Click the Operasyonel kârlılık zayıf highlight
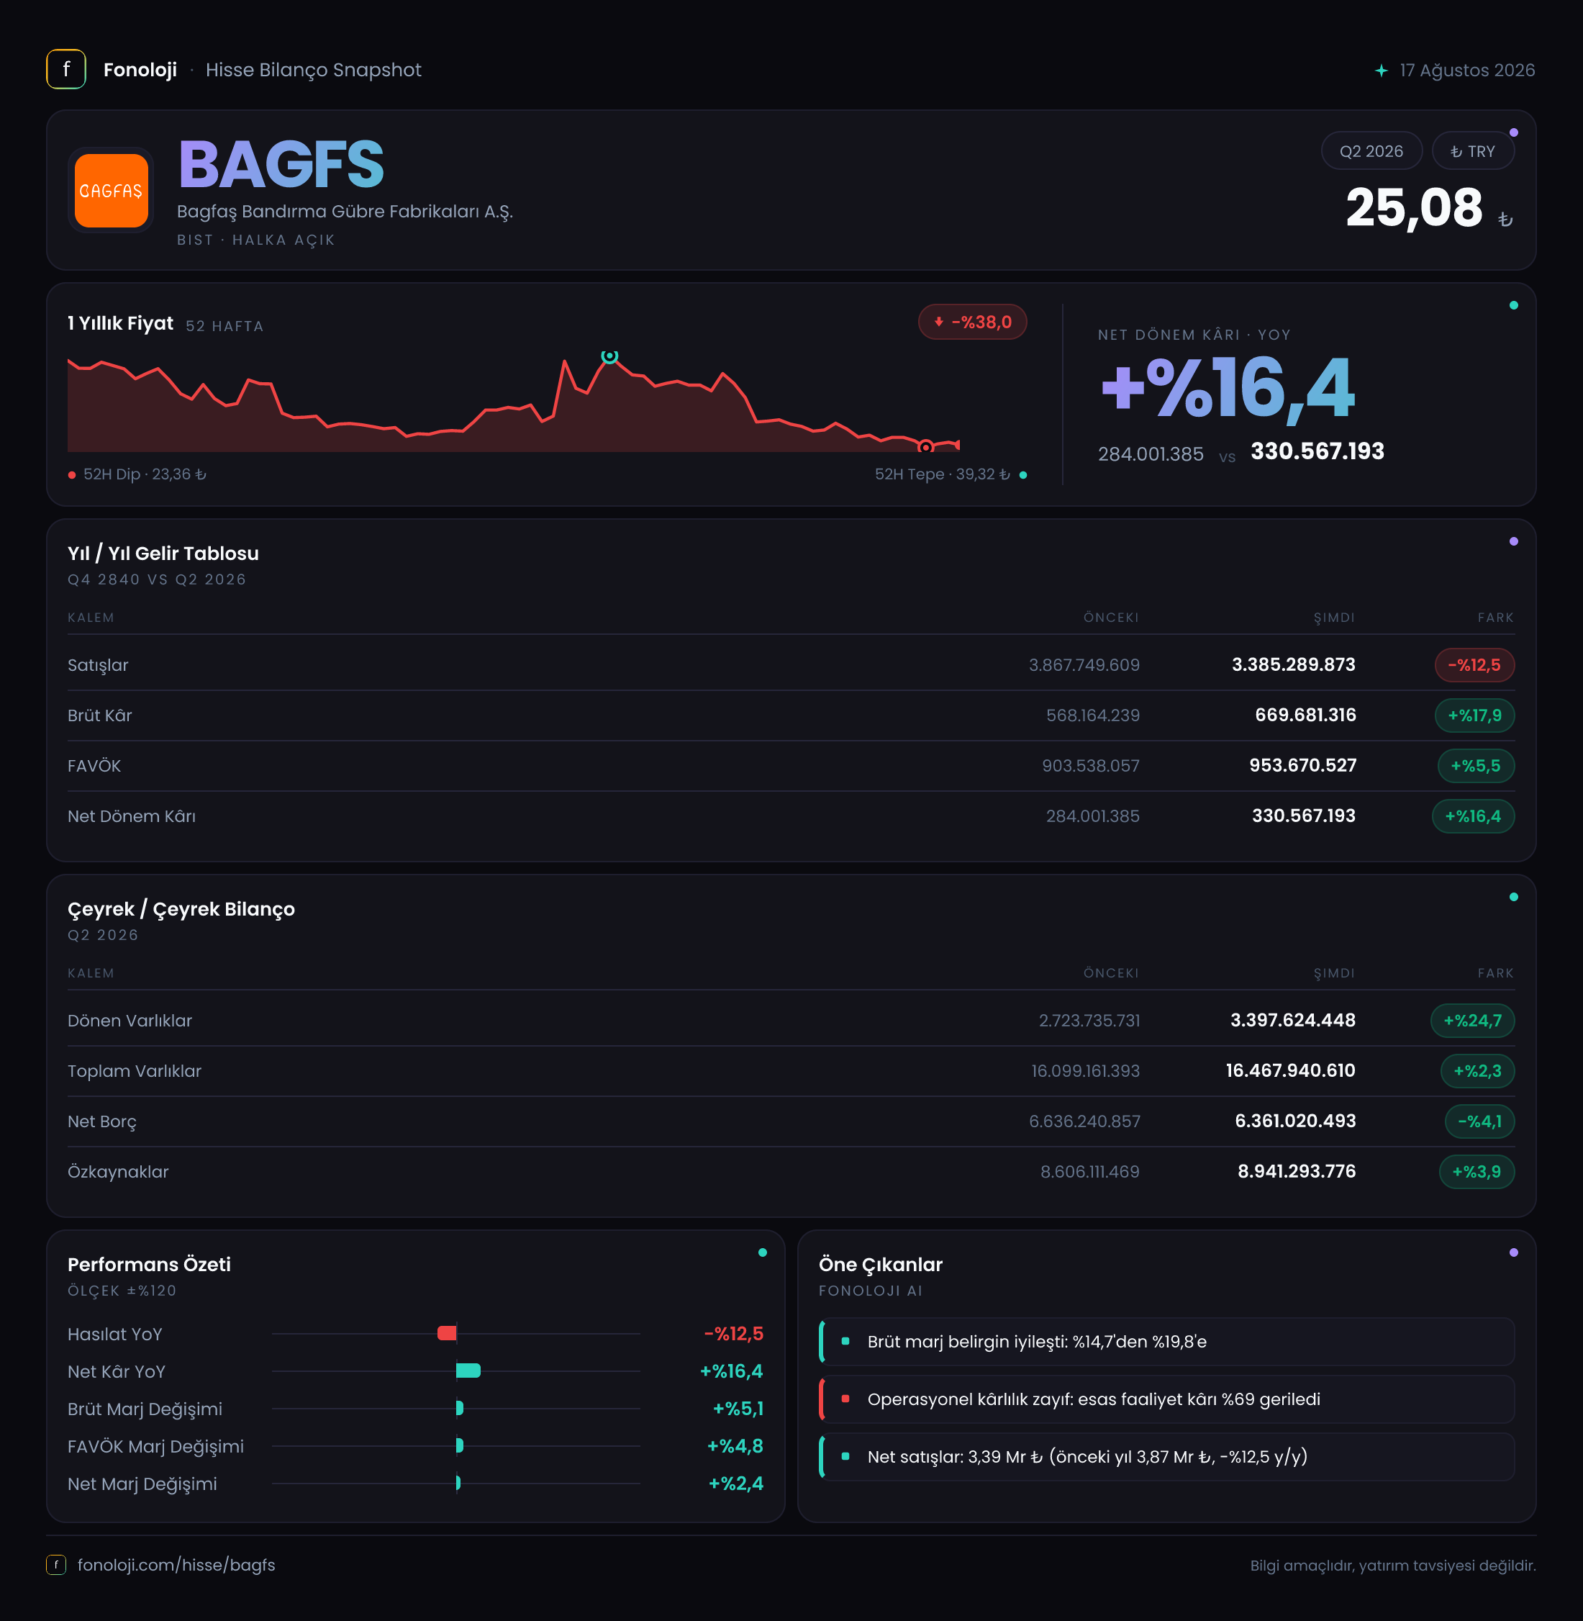Image resolution: width=1583 pixels, height=1621 pixels. click(x=1166, y=1399)
